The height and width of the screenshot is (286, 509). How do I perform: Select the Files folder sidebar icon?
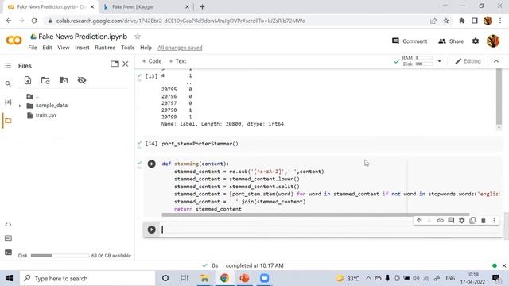pyautogui.click(x=8, y=121)
